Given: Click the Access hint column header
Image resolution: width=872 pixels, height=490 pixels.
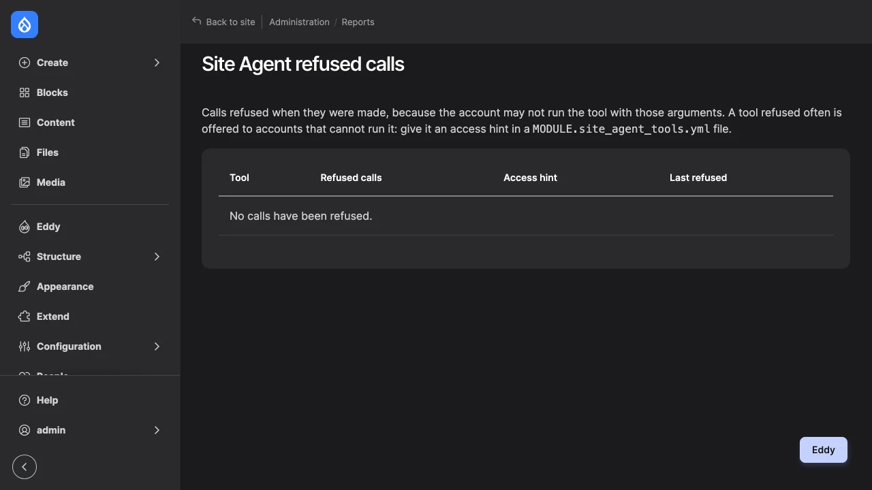Looking at the screenshot, I should coord(530,178).
